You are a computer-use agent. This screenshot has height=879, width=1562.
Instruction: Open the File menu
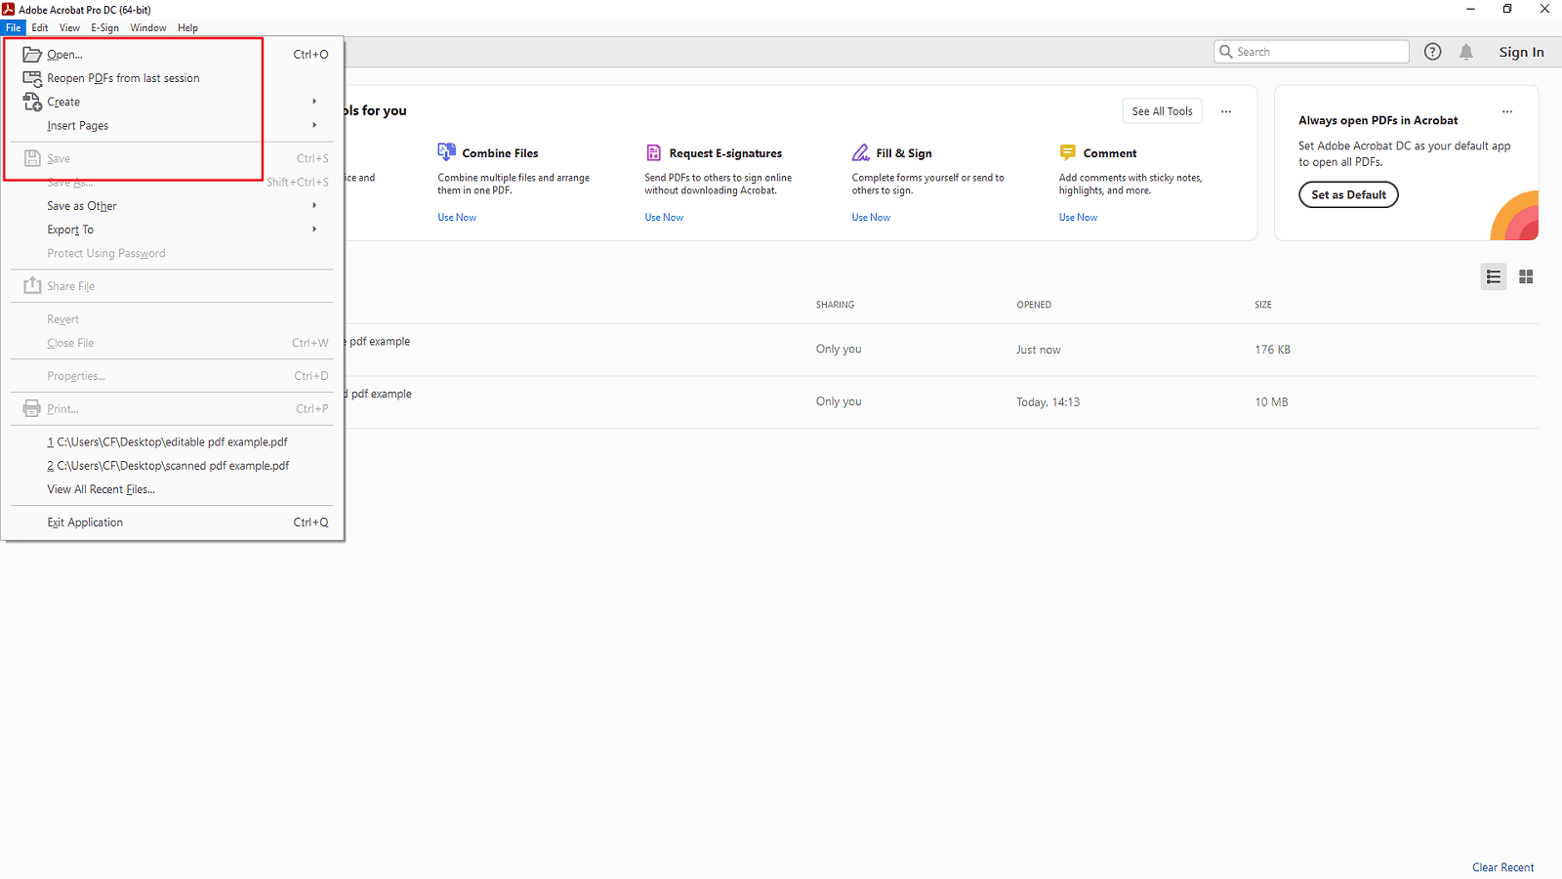point(13,27)
